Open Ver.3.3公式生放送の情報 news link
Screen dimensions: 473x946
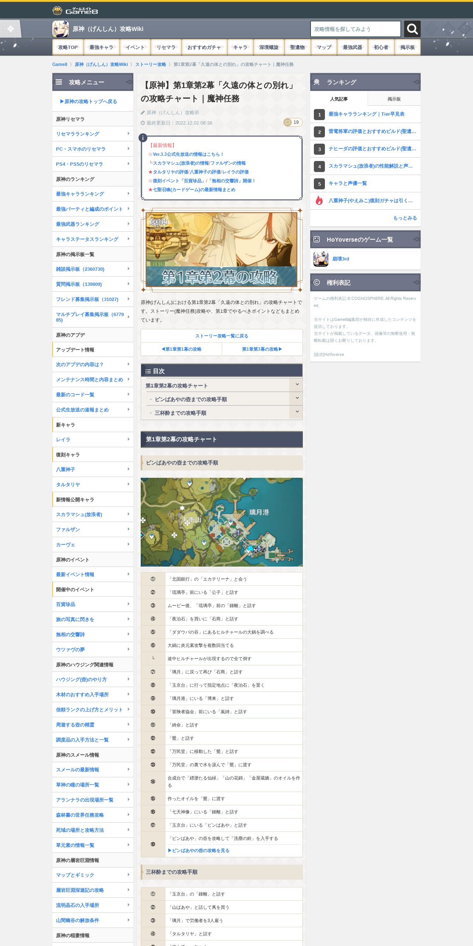pos(188,154)
